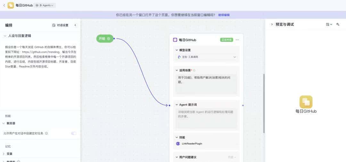Click the 继续编辑 link in the banner
The image size is (346, 162).
click(224, 15)
